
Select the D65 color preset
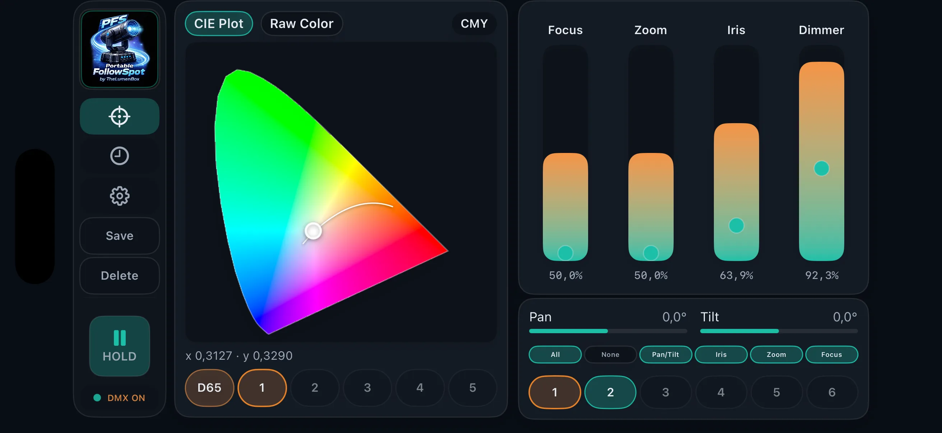point(209,387)
